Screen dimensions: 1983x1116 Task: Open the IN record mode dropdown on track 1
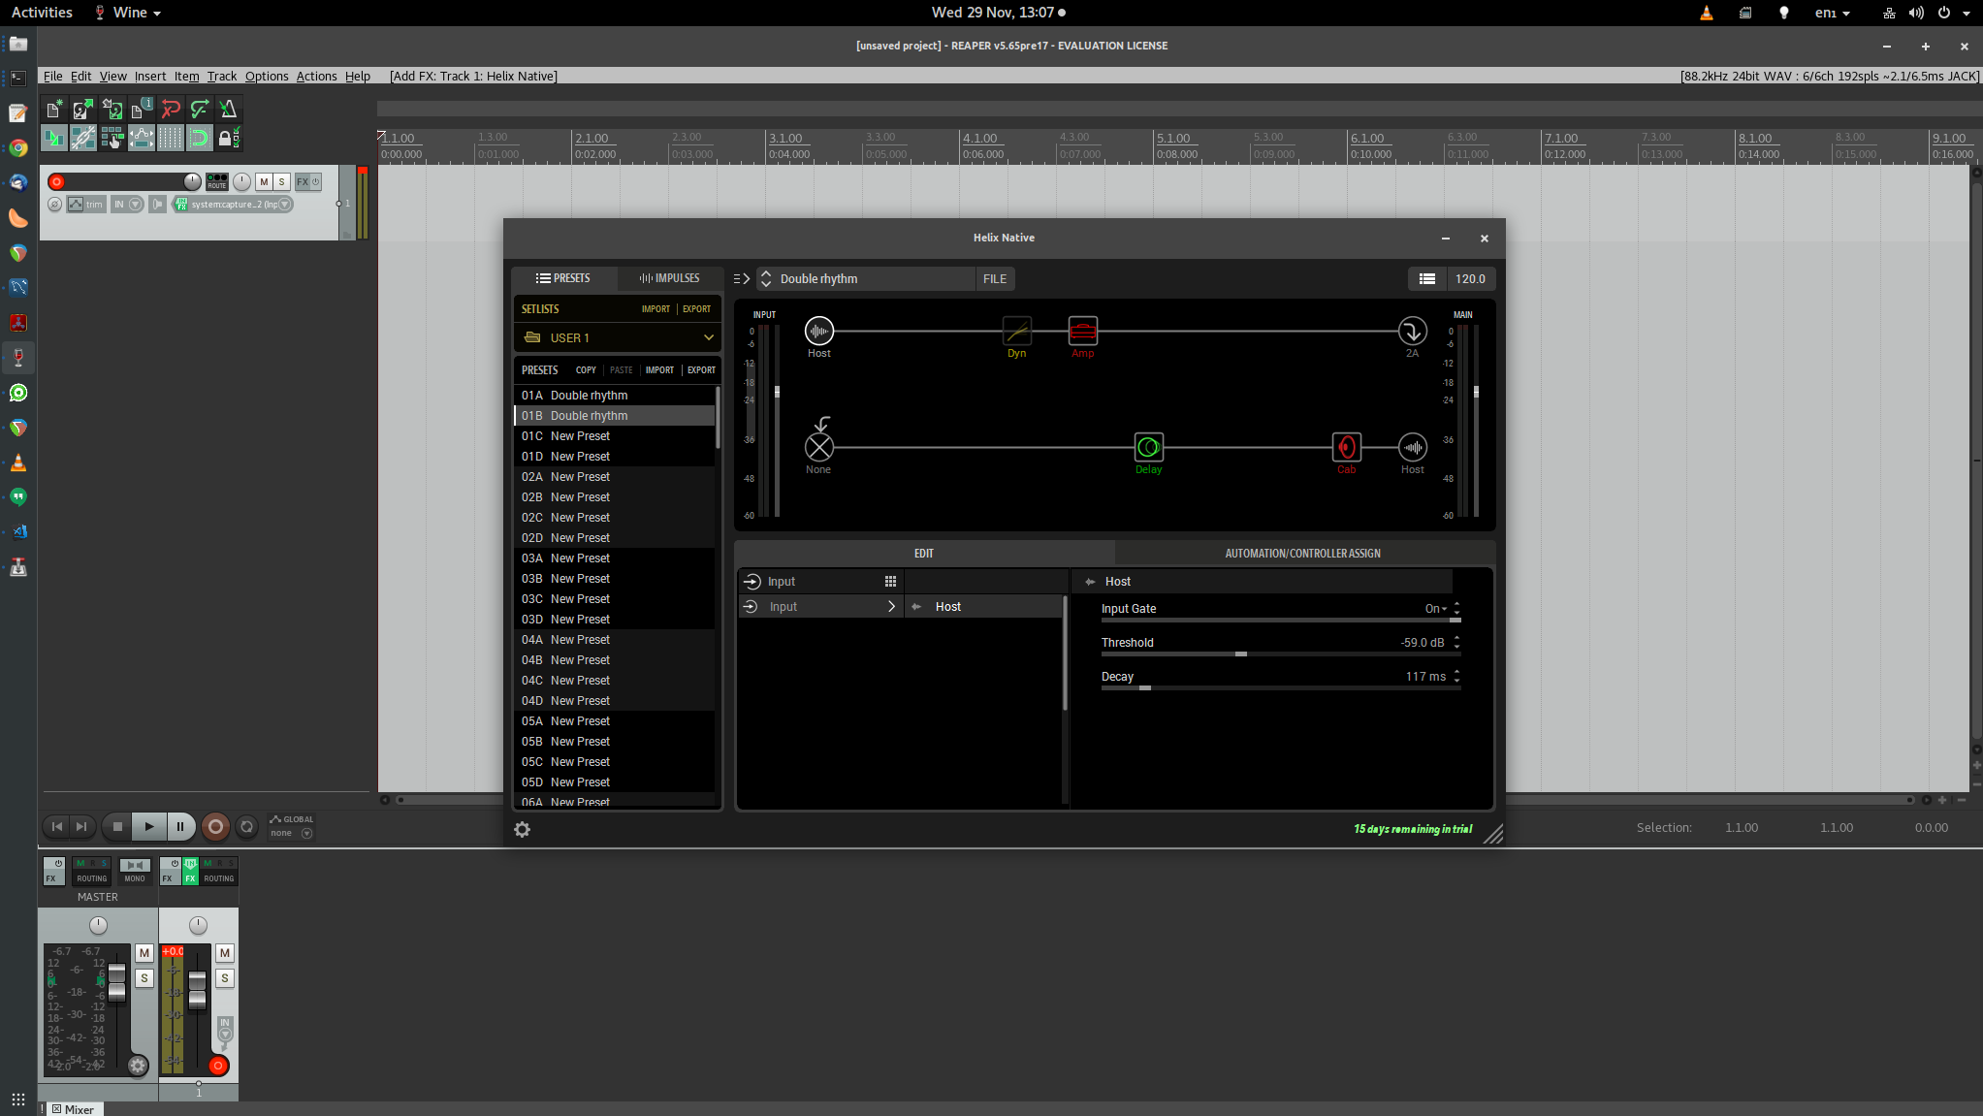(x=127, y=205)
